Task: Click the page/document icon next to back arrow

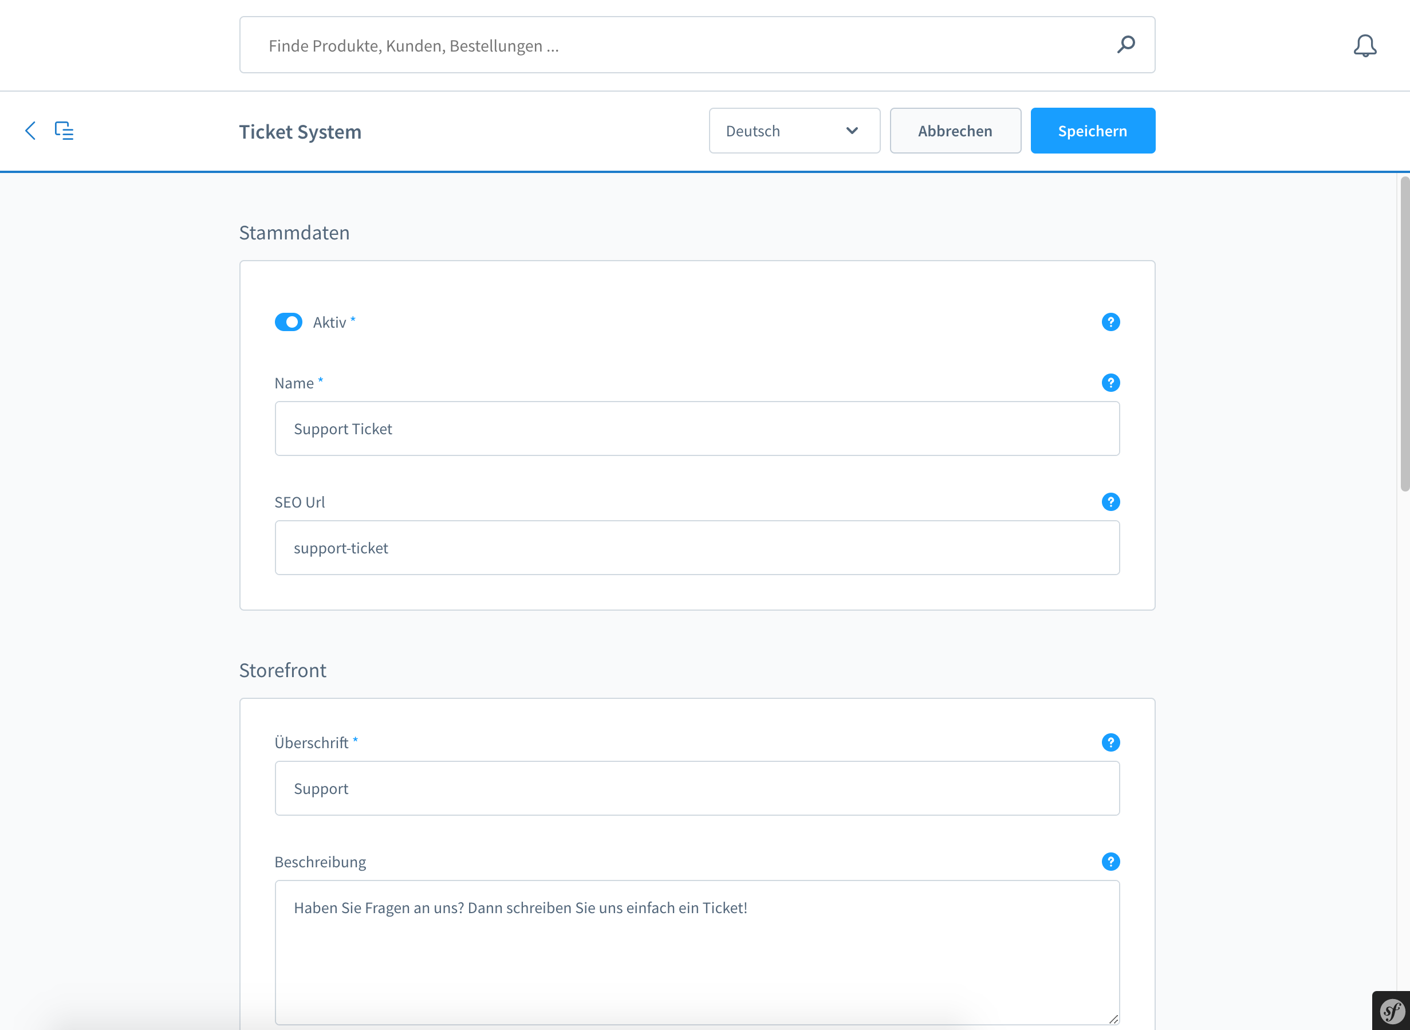Action: pos(65,130)
